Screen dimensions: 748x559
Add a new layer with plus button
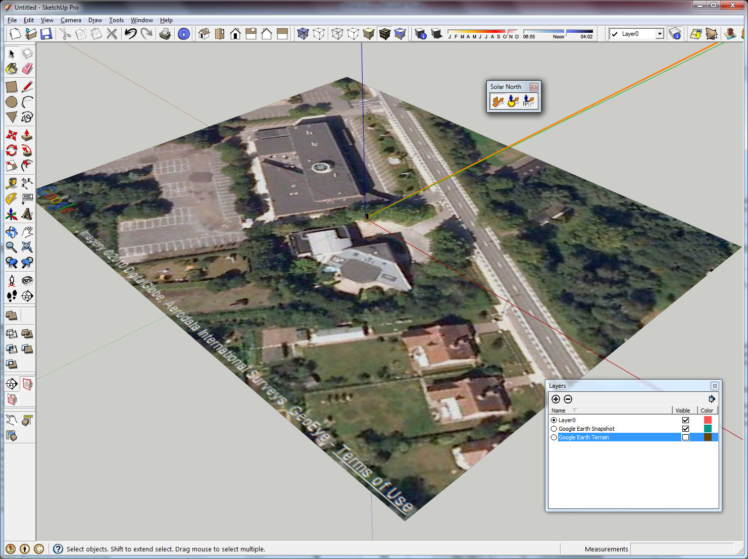556,399
